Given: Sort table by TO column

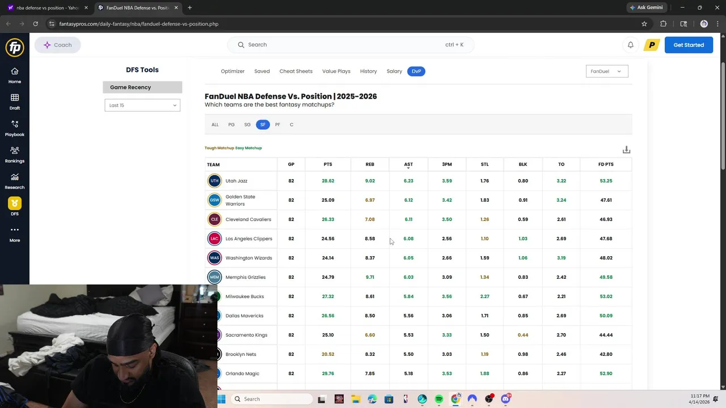Looking at the screenshot, I should (561, 164).
